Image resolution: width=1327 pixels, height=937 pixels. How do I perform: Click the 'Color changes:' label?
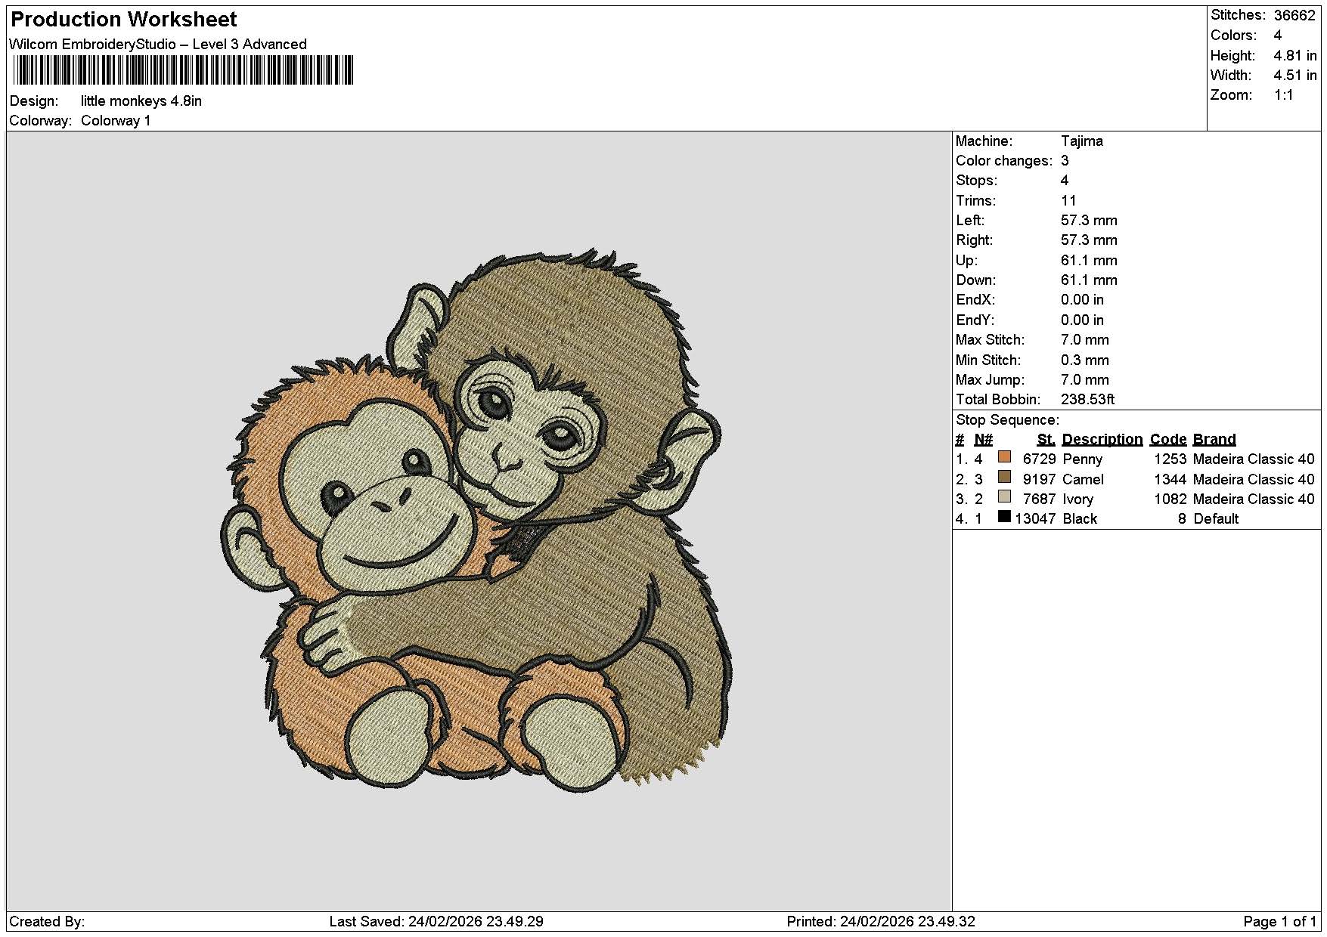coord(1004,161)
